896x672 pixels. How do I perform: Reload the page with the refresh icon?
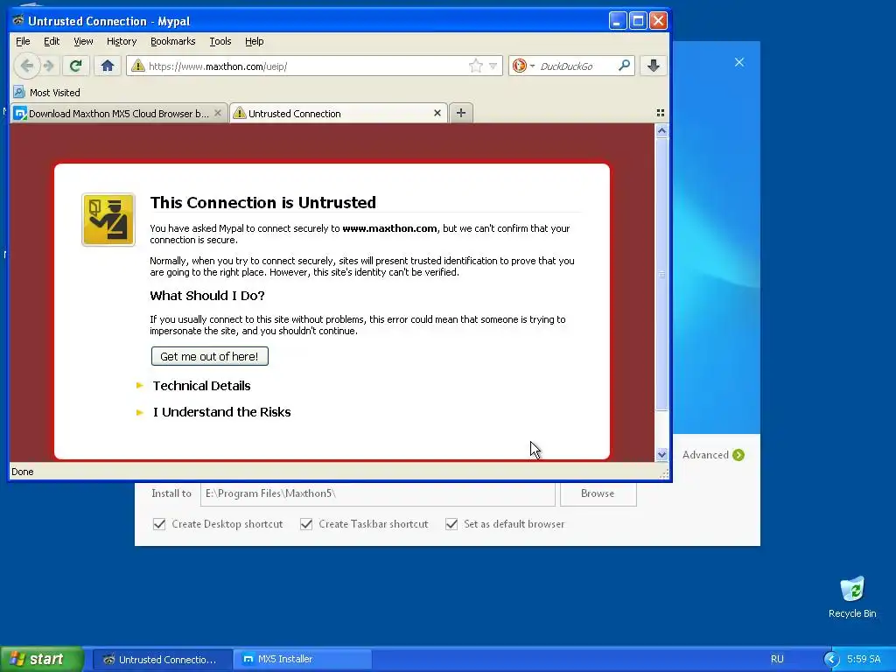click(x=75, y=66)
